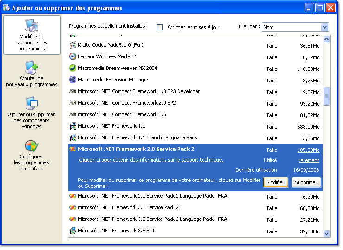Select the Microsoft .NET Framework 1.1 icon
Screen dimensions: 343x250
pyautogui.click(x=72, y=126)
